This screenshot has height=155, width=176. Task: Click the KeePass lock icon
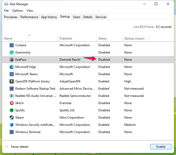coord(12,60)
